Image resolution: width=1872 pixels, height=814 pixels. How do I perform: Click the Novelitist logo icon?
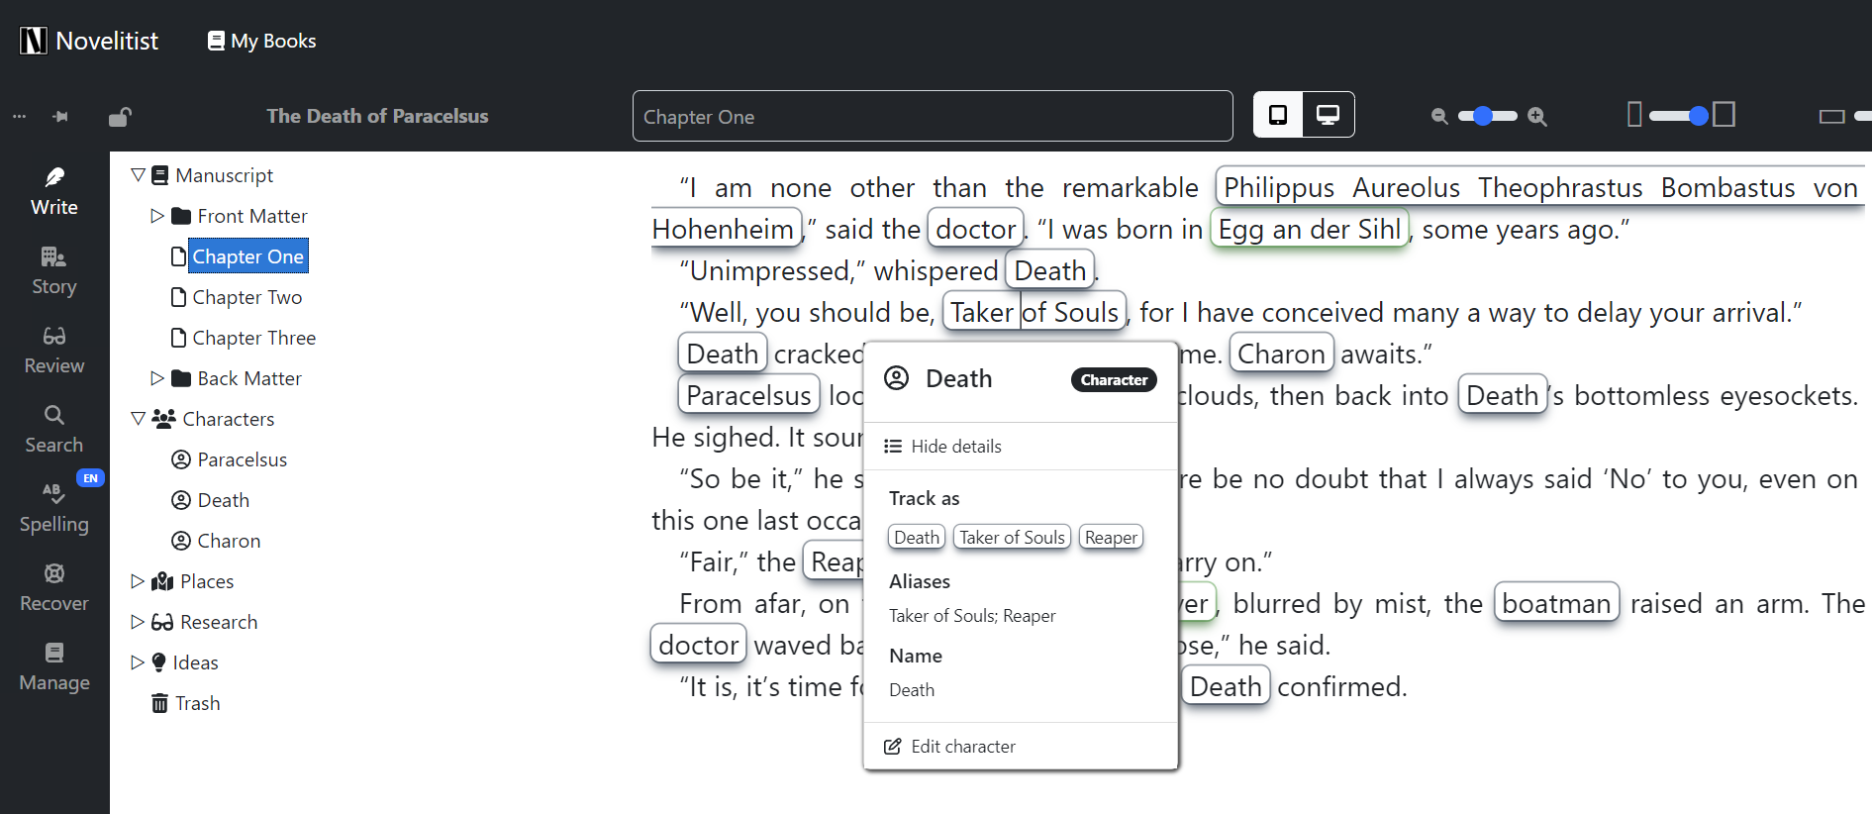[34, 41]
